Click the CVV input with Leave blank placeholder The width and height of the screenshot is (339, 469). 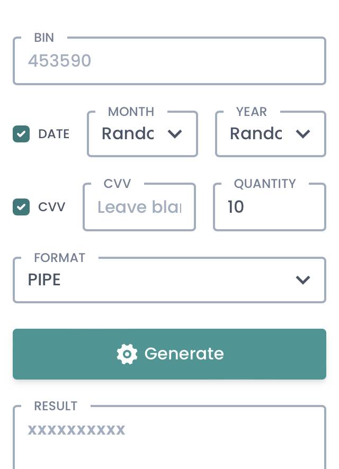139,207
